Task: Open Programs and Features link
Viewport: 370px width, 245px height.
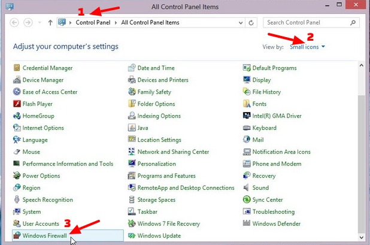Action: [166, 176]
